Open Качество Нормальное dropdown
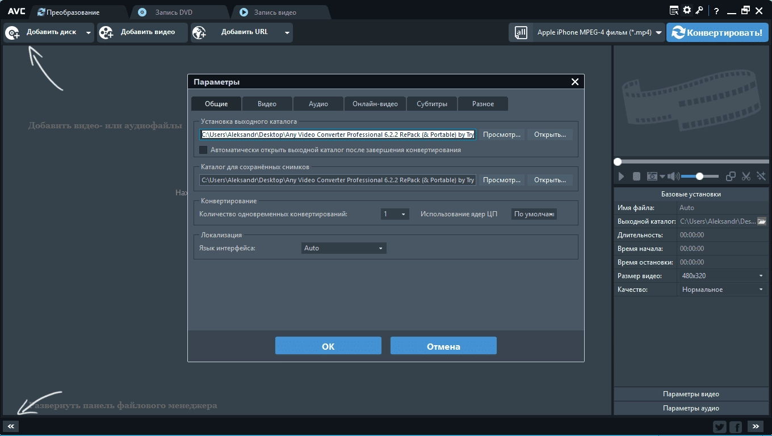Screen dimensions: 772x436 coord(724,290)
